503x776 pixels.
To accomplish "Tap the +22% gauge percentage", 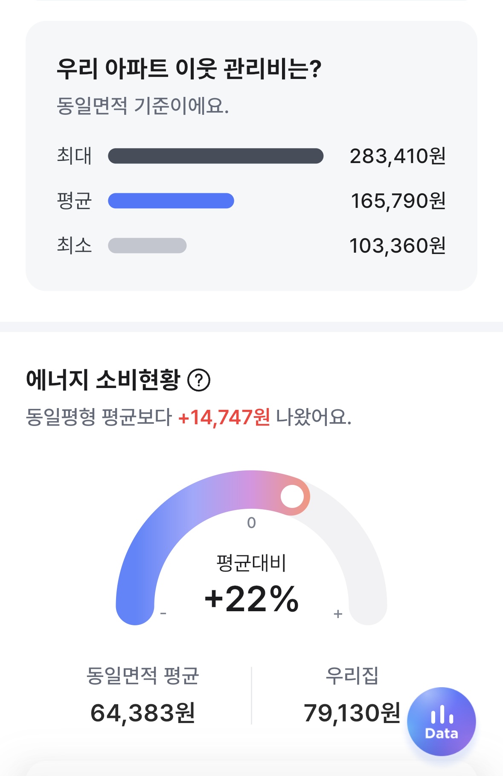I will tap(251, 598).
